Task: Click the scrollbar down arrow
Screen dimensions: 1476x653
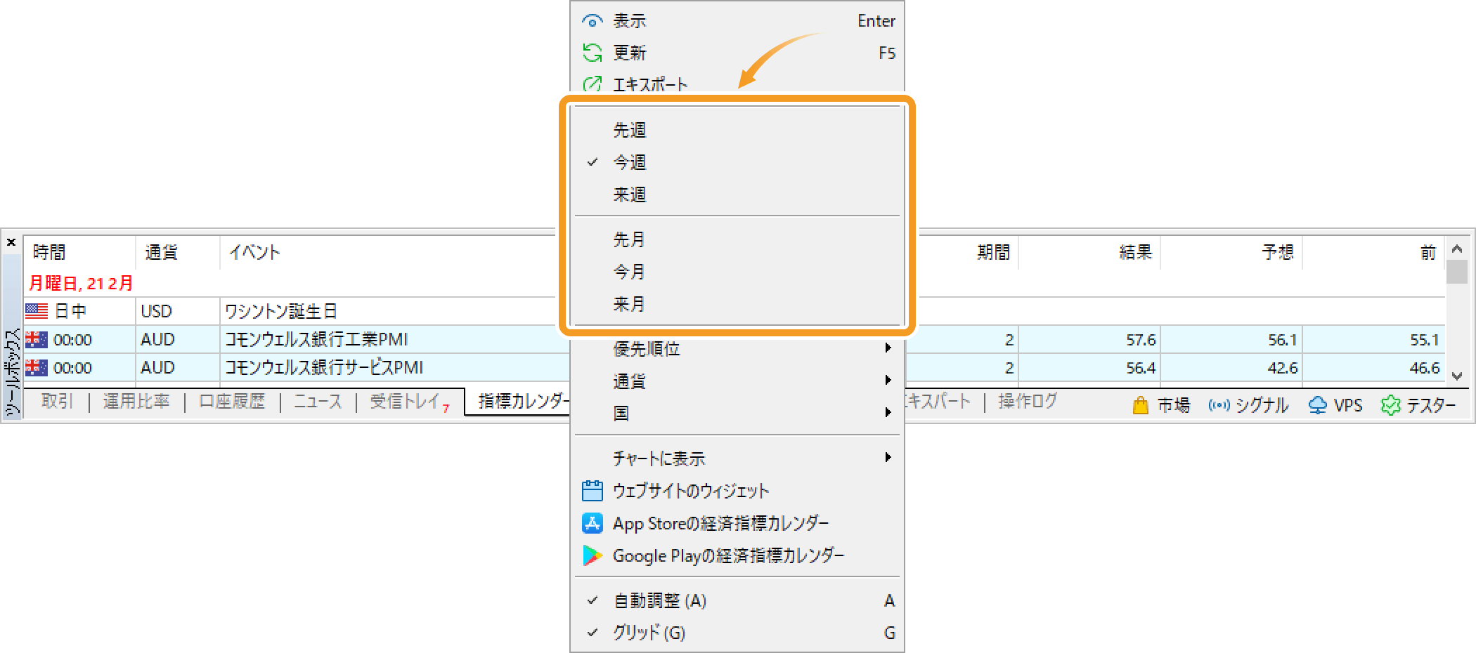Action: (1457, 376)
